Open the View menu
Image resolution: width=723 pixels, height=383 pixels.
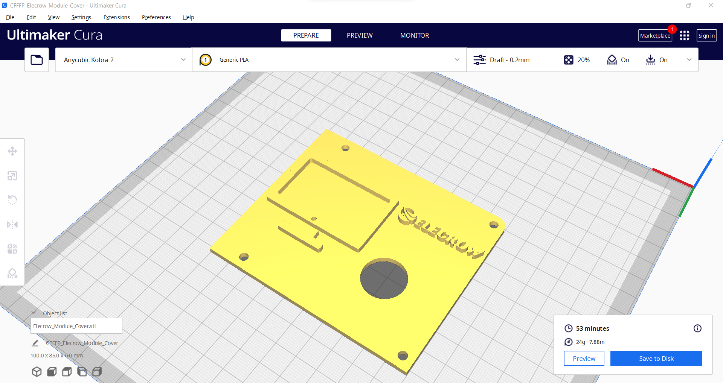[54, 17]
